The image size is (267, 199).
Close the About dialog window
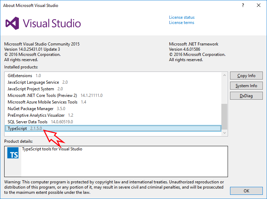click(x=258, y=6)
